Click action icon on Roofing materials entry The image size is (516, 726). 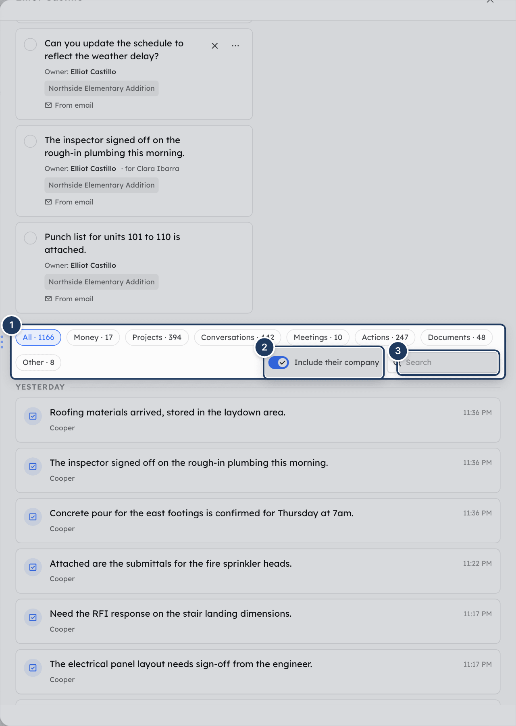[33, 416]
